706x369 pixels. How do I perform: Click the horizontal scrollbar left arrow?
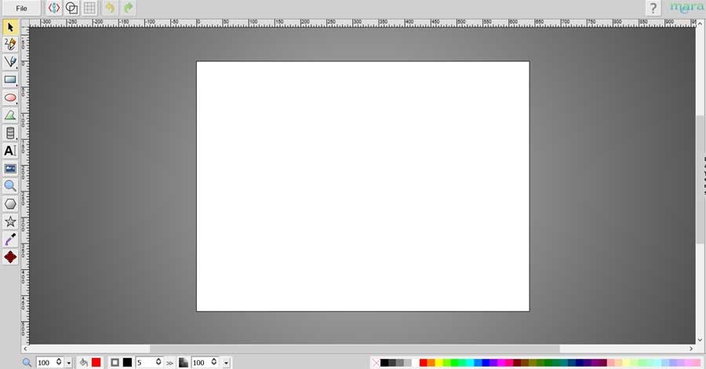coord(25,349)
